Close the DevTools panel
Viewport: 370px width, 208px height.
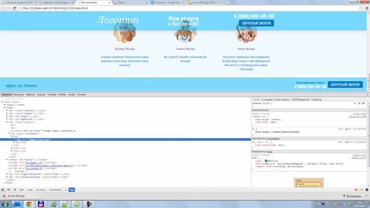coord(368,95)
